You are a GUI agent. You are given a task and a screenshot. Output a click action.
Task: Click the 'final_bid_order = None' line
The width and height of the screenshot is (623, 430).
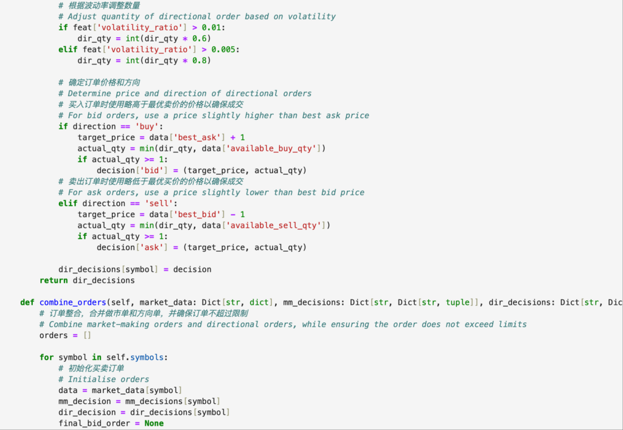111,423
